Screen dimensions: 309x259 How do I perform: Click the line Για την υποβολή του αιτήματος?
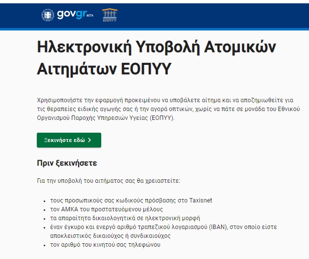tap(109, 181)
